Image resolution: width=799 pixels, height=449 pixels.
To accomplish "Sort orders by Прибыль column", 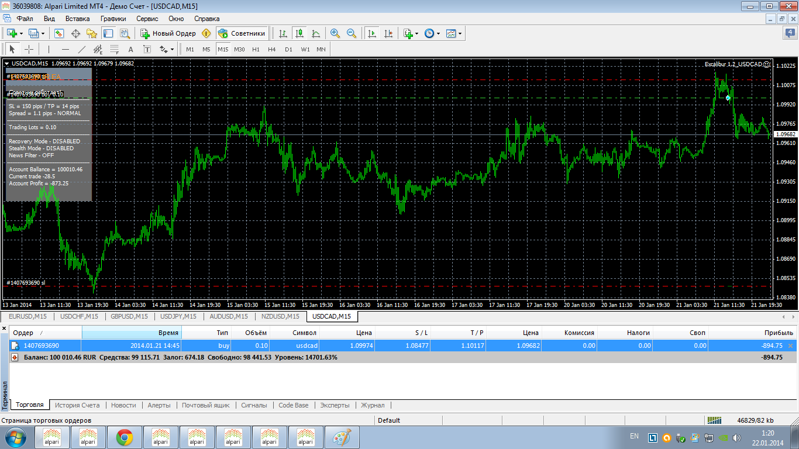I will (753, 333).
